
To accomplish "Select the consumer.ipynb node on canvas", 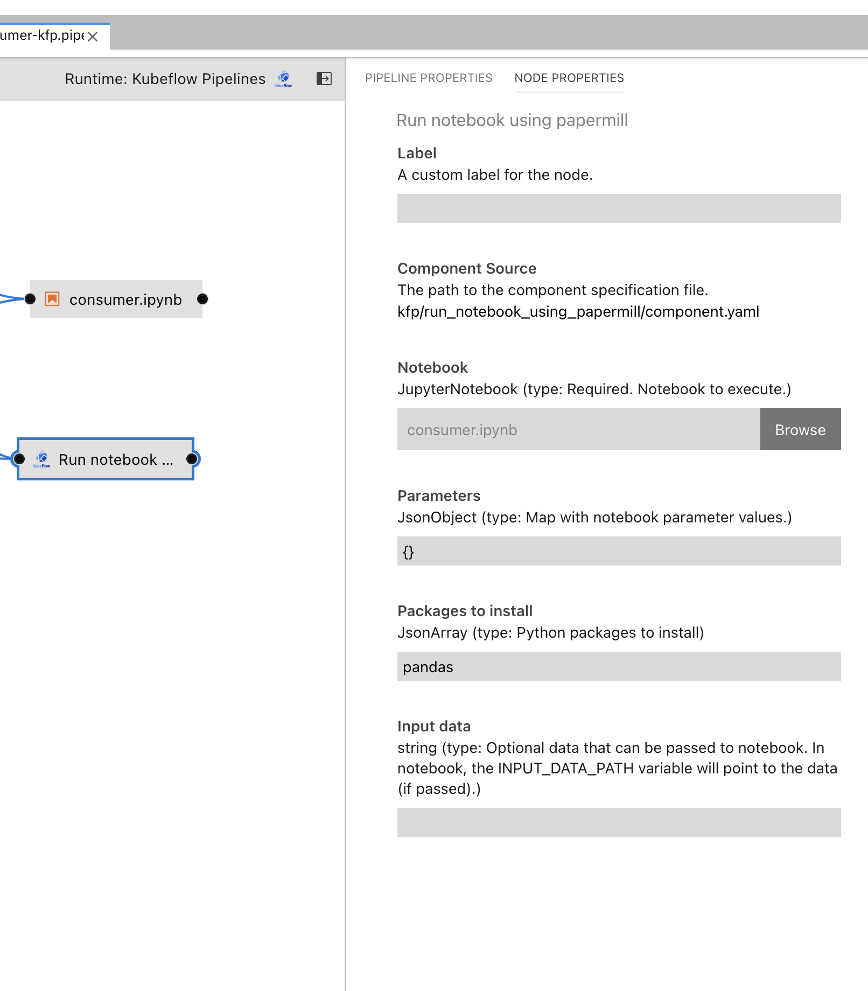I will tap(125, 299).
